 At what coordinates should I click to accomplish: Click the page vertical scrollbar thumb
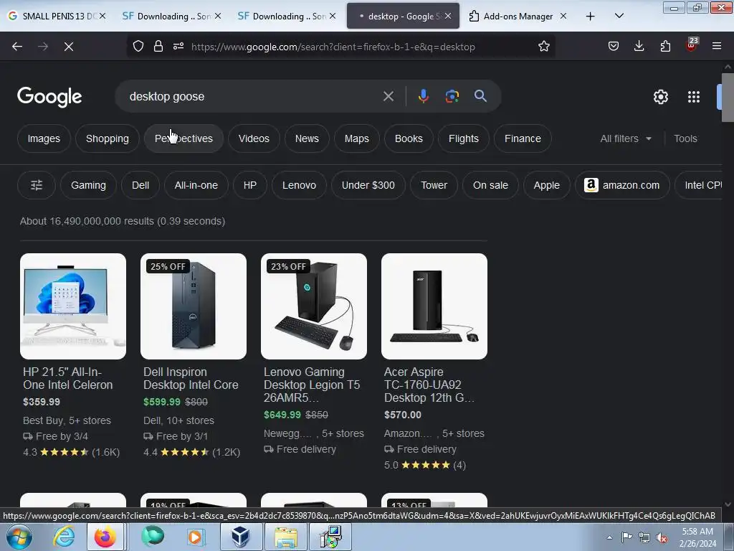(727, 98)
